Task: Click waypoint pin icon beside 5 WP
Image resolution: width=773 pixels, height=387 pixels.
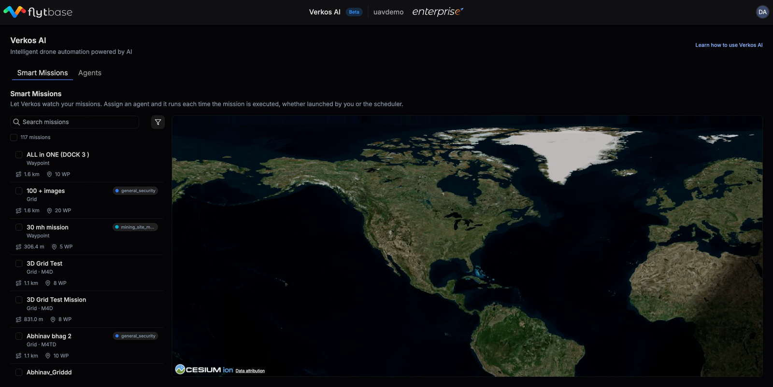Action: pos(54,247)
